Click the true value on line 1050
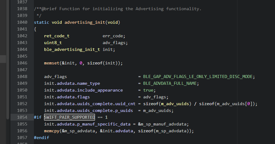The height and width of the screenshot is (144, 275). [148, 90]
